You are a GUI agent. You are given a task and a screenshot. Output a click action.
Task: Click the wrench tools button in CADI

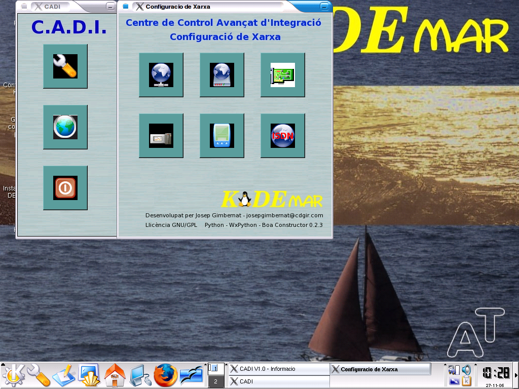(65, 66)
